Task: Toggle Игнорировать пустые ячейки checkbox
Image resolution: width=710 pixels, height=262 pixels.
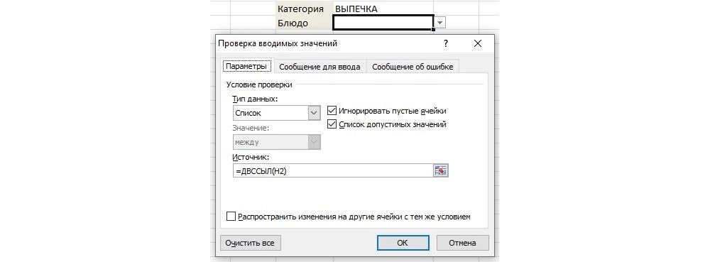Action: (332, 111)
